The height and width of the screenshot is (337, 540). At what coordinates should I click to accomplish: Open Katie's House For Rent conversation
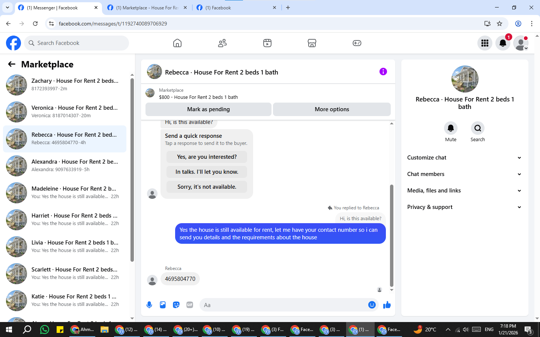point(64,301)
